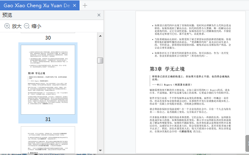Viewport: 249px width, 155px height.
Task: Close the Gao Xiao Cheng Xu Yuan tab
Action: pyautogui.click(x=74, y=6)
